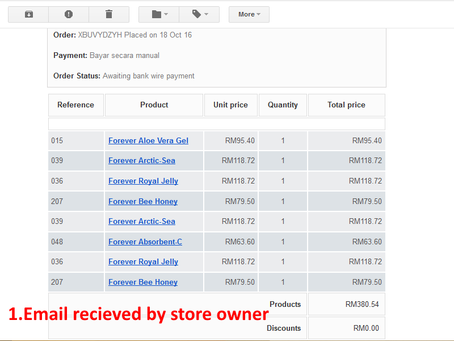Viewport: 454px width, 341px height.
Task: Open the first Forever Bee Honey link
Action: 143,201
